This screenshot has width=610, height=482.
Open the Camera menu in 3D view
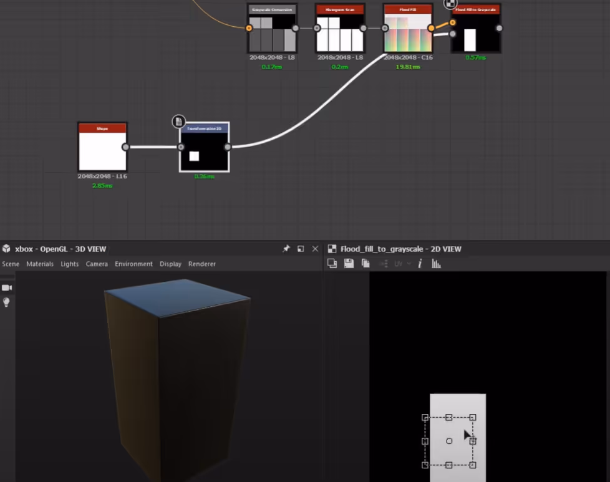point(97,264)
